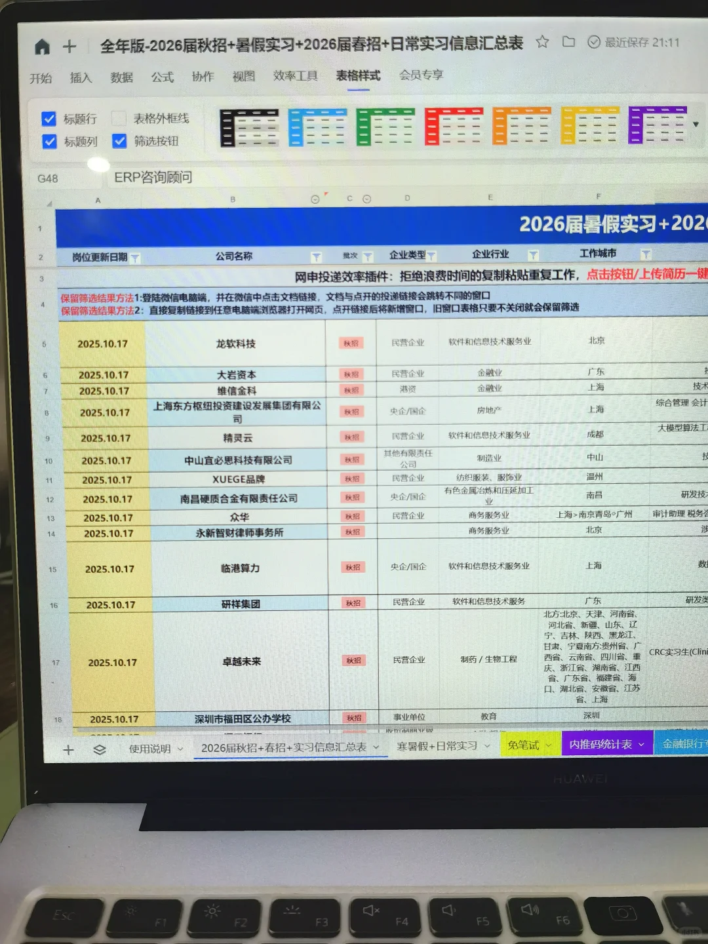Open the 协作 ribbon tab
This screenshot has height=944, width=708.
tap(203, 77)
